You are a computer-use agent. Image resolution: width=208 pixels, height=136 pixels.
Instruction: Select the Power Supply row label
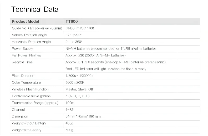click(x=22, y=49)
